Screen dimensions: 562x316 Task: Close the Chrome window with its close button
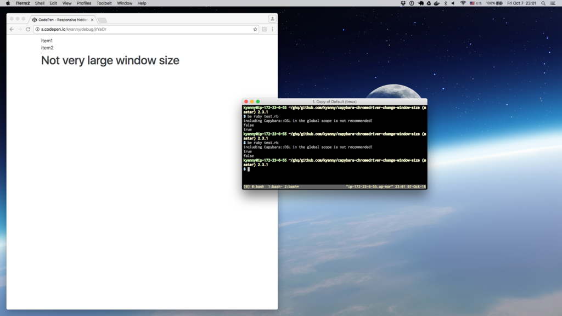click(x=12, y=19)
